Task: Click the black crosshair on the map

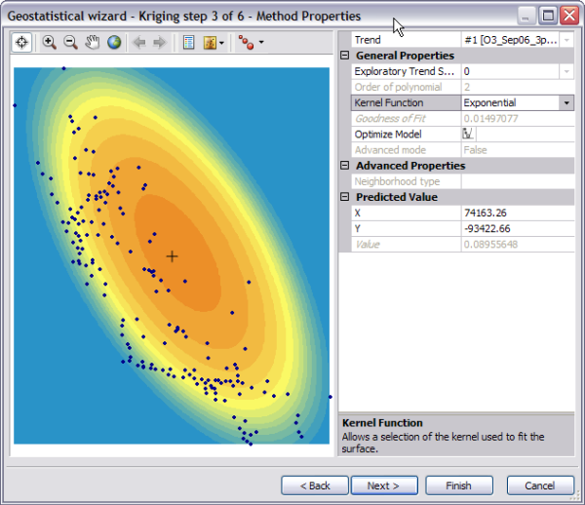Action: [x=172, y=256]
